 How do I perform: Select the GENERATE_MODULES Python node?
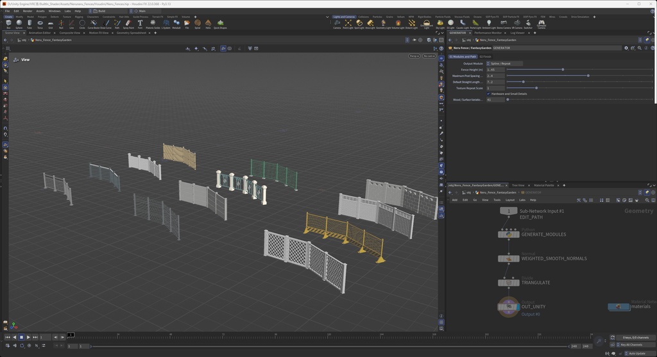(509, 235)
